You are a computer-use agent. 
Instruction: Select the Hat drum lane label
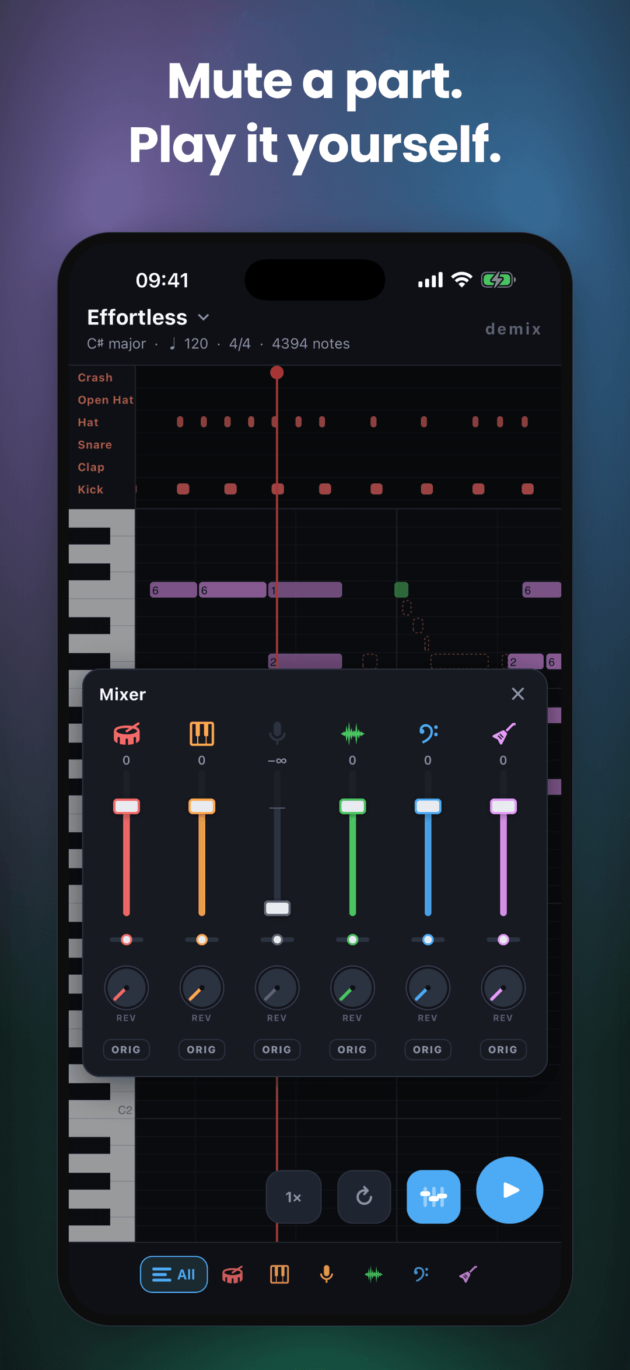point(88,422)
